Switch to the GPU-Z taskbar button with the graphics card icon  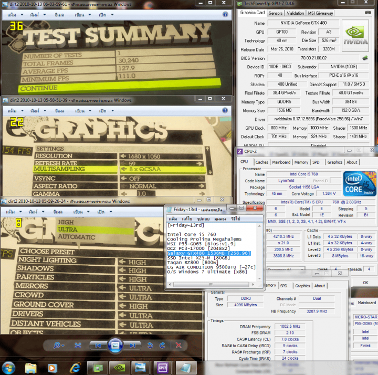pos(98,368)
